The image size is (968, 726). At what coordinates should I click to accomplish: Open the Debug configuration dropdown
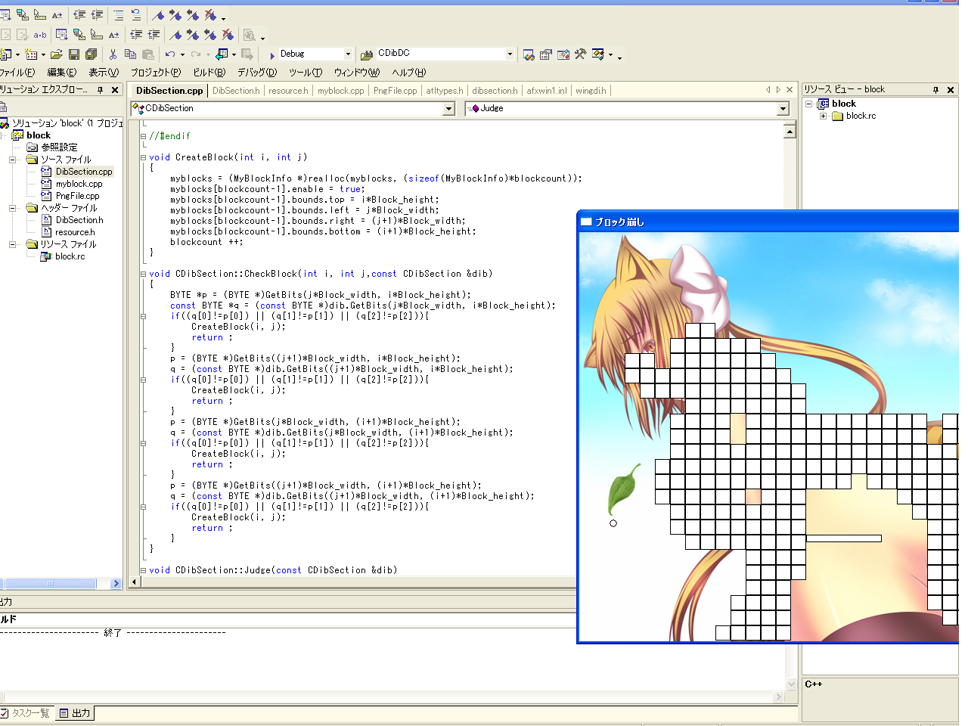[x=348, y=54]
